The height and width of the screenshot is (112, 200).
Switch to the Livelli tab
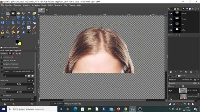[x=182, y=76]
